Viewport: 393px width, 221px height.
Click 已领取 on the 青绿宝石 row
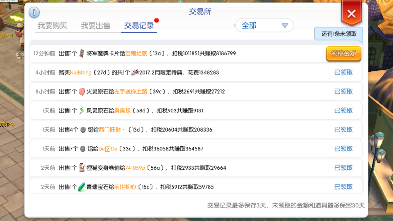coord(344,187)
